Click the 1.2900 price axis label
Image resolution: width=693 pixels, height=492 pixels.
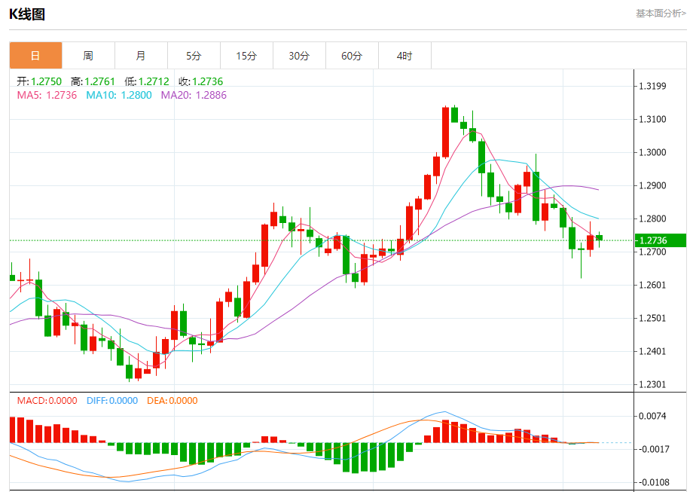pos(652,185)
